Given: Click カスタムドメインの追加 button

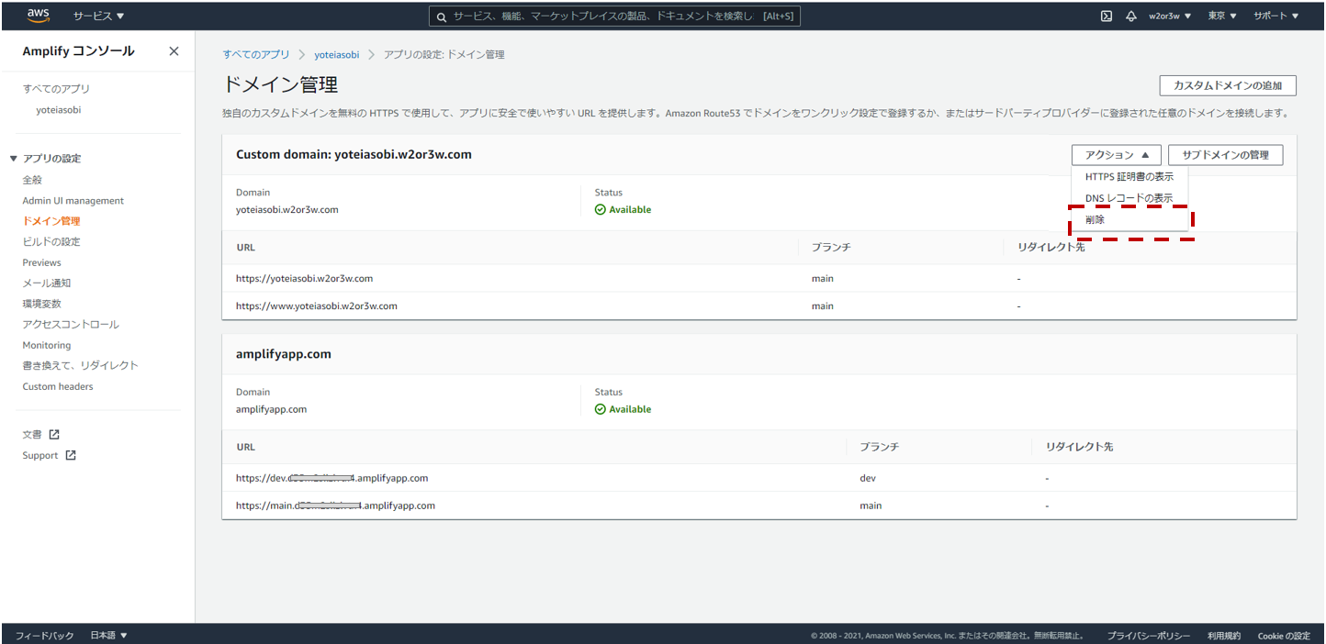Looking at the screenshot, I should pos(1228,85).
